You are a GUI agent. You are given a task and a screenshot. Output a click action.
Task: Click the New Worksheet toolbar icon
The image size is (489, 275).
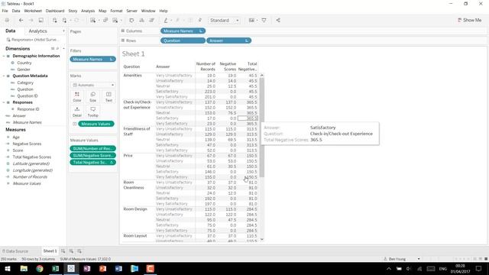[x=93, y=21]
